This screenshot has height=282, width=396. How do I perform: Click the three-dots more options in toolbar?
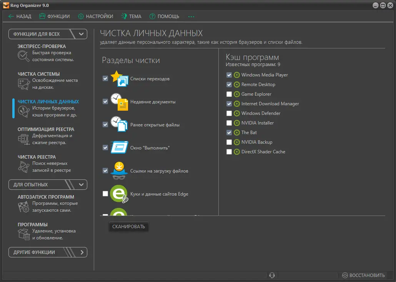[x=191, y=17]
